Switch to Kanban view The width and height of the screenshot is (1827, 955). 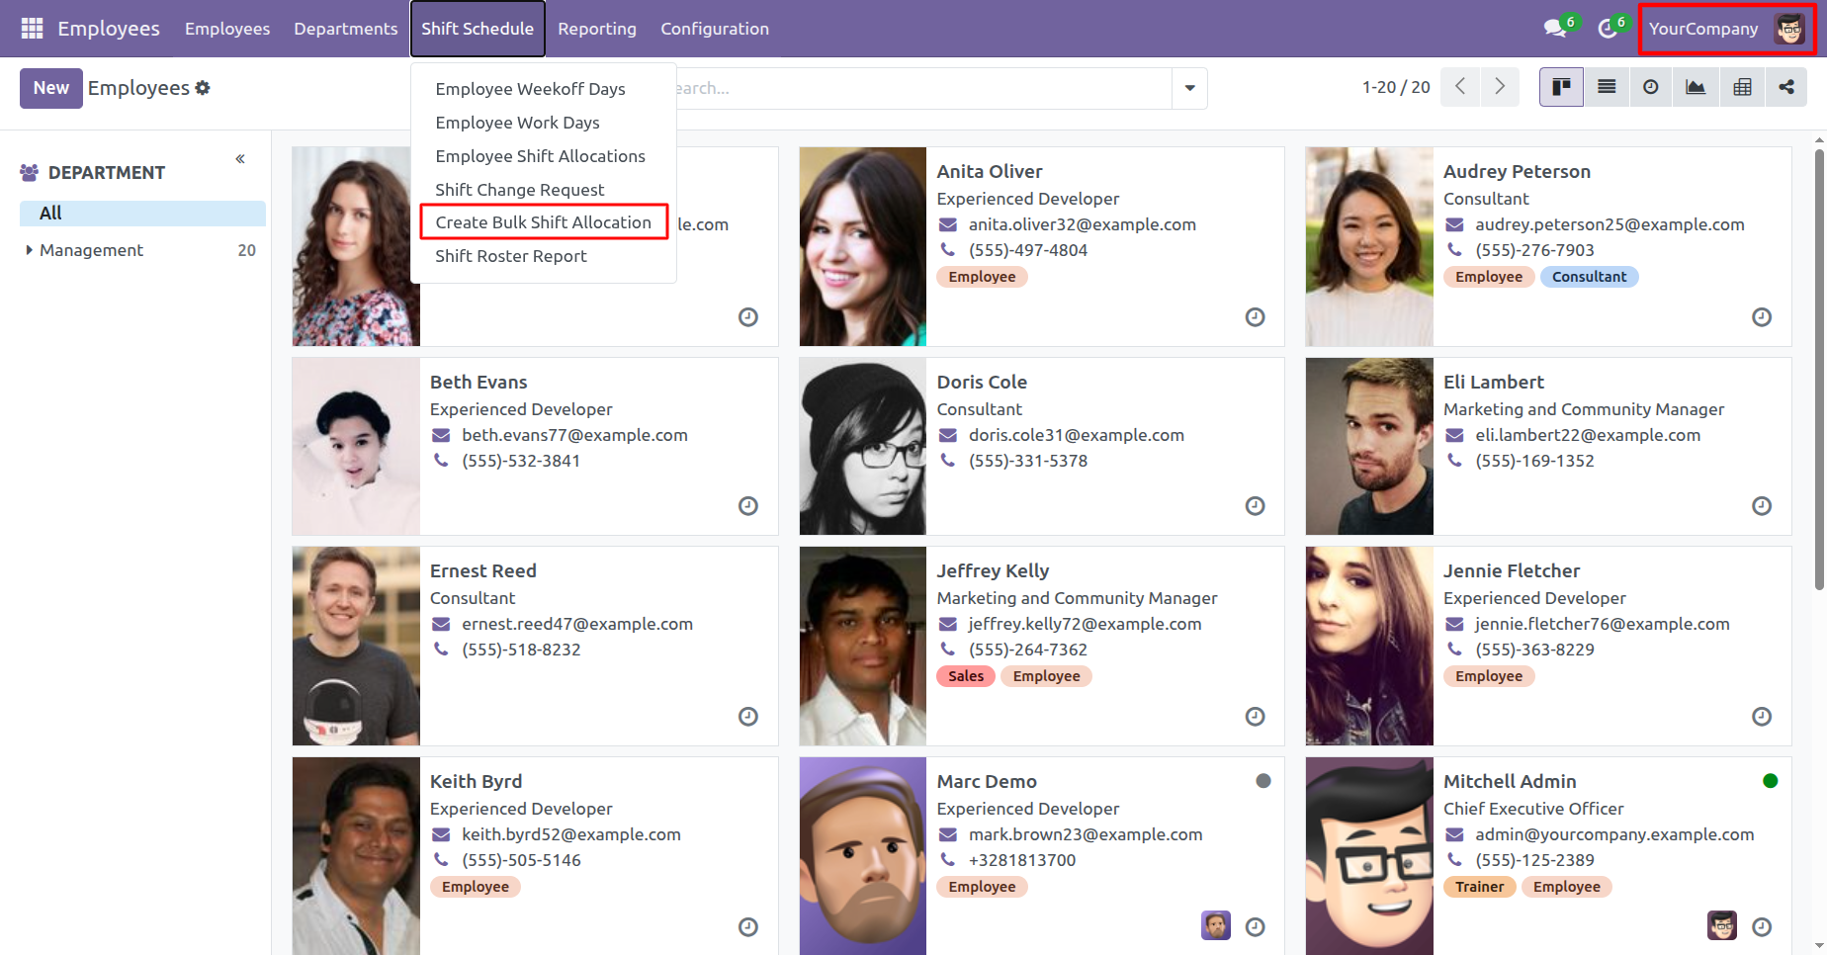[x=1561, y=87]
